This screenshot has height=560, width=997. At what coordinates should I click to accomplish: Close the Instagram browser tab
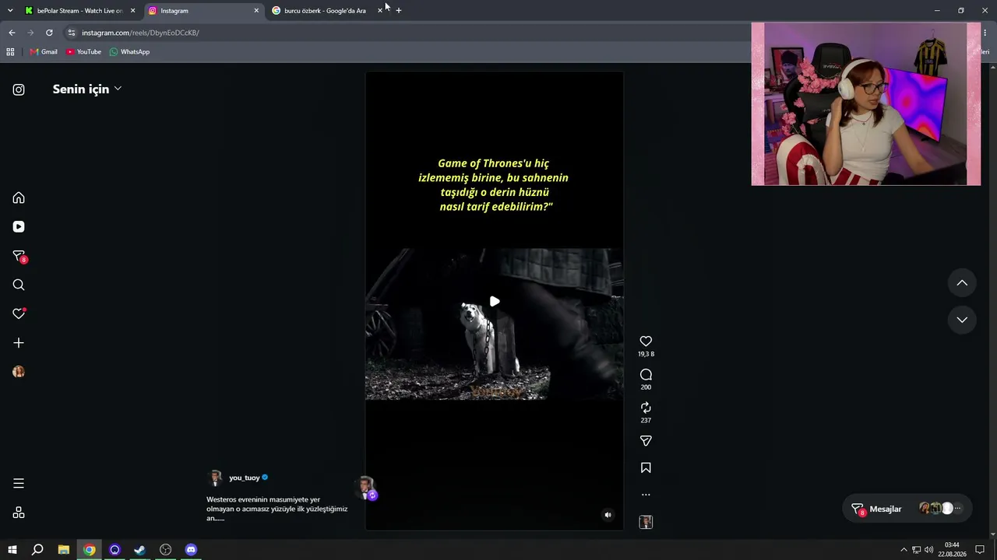tap(256, 11)
